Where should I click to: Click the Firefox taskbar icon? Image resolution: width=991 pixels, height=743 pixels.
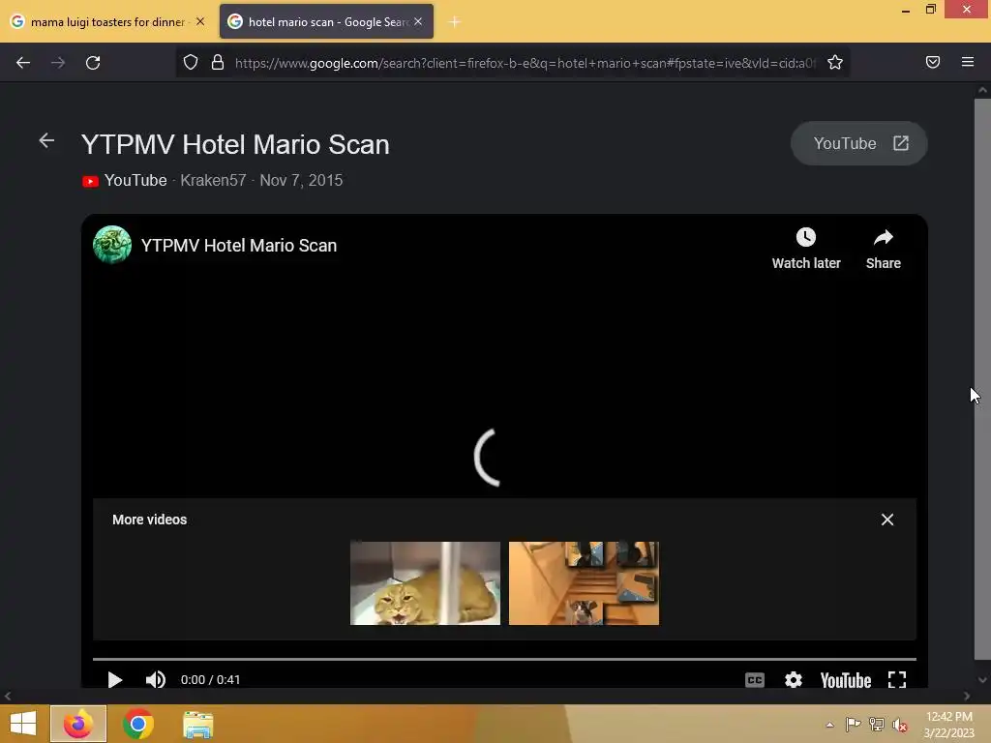coord(78,724)
